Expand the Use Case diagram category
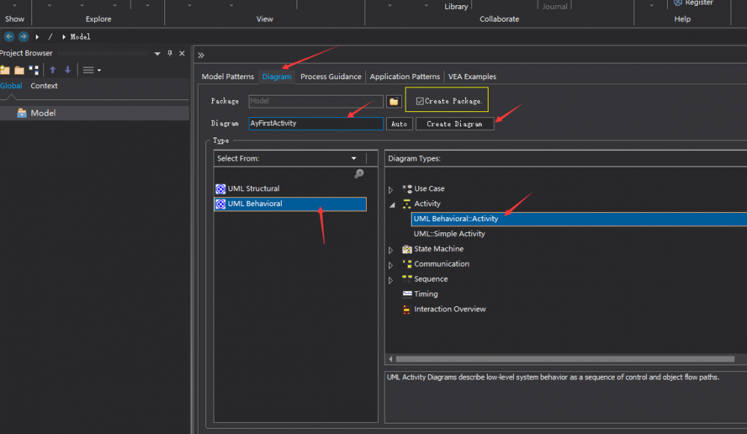Viewport: 747px width, 434px height. (x=391, y=188)
